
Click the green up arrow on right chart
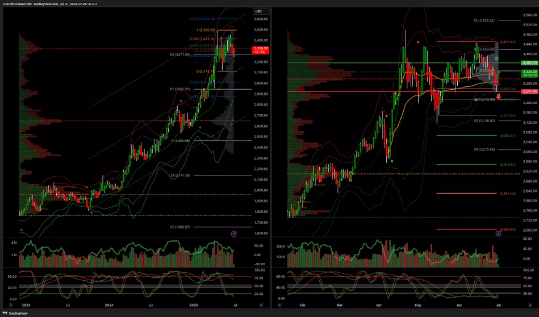pos(497,58)
